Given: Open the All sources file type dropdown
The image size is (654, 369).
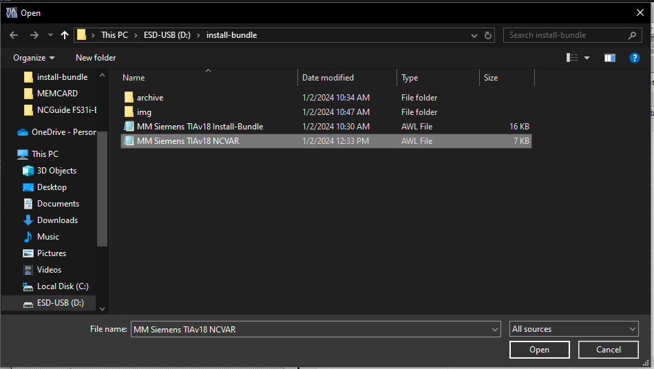Looking at the screenshot, I should 574,329.
